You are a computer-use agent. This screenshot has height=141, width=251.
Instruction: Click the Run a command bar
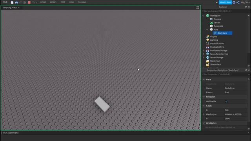[125, 133]
